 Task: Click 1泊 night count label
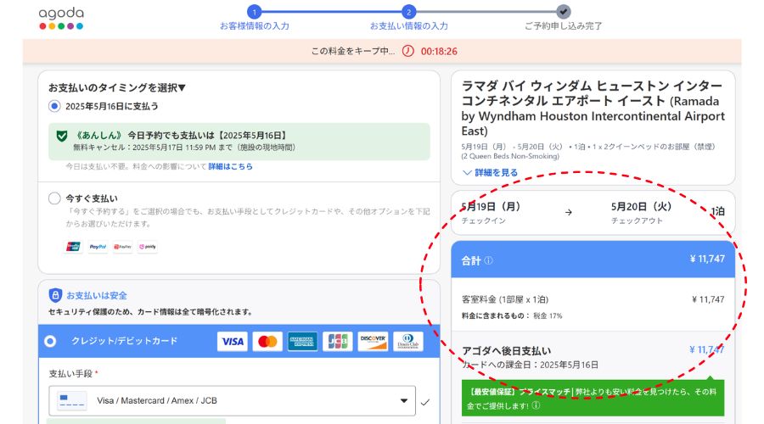[x=717, y=211]
